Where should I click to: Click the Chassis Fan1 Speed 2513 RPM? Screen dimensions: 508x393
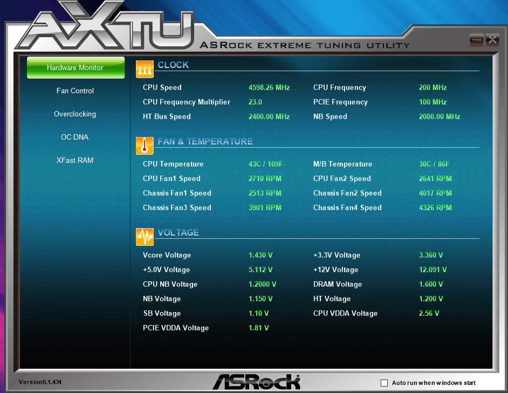(x=265, y=193)
